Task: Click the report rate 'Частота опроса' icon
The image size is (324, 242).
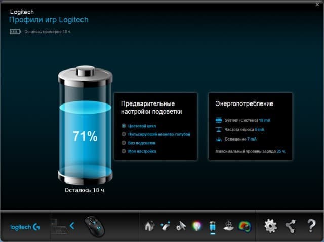Action: 219,130
